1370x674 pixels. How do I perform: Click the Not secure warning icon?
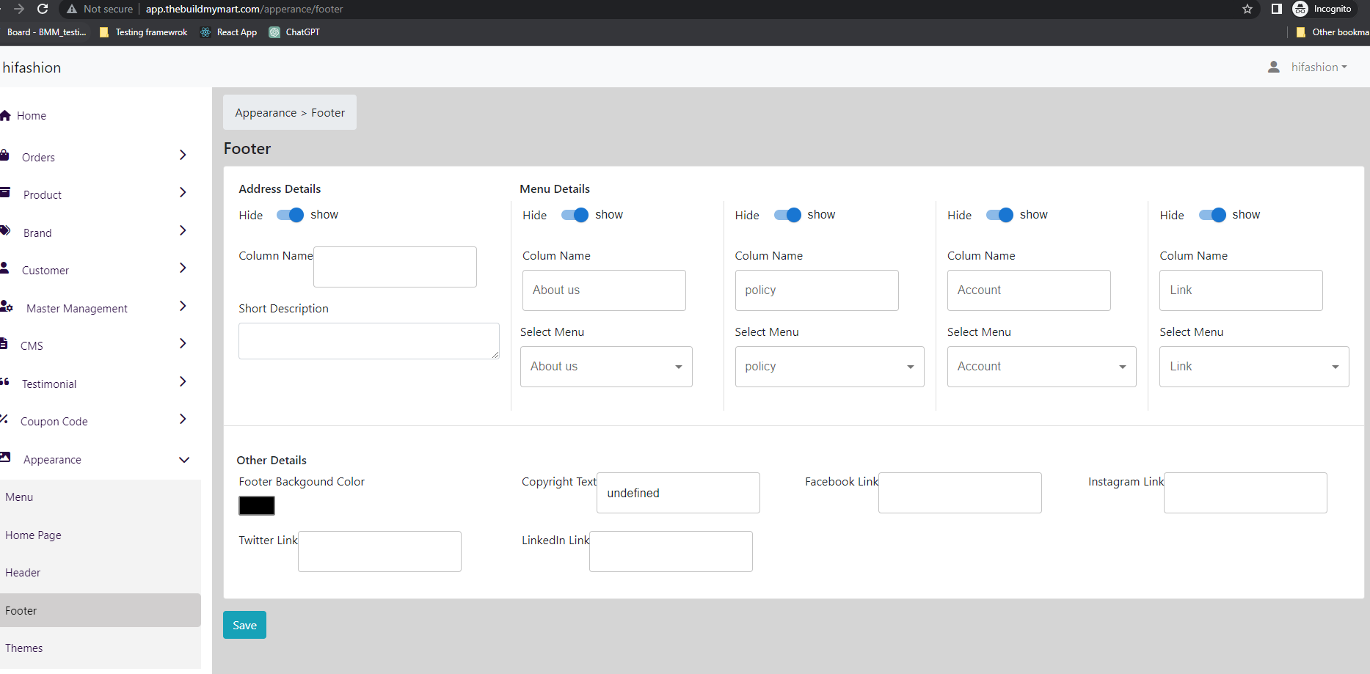[x=72, y=9]
